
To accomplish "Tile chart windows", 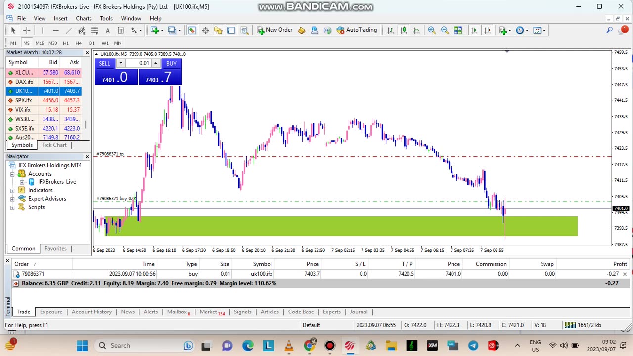I will (x=458, y=30).
